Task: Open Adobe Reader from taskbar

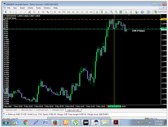Action: tap(116, 122)
